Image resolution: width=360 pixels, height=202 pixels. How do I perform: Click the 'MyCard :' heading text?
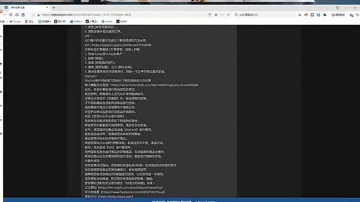[x=91, y=76]
